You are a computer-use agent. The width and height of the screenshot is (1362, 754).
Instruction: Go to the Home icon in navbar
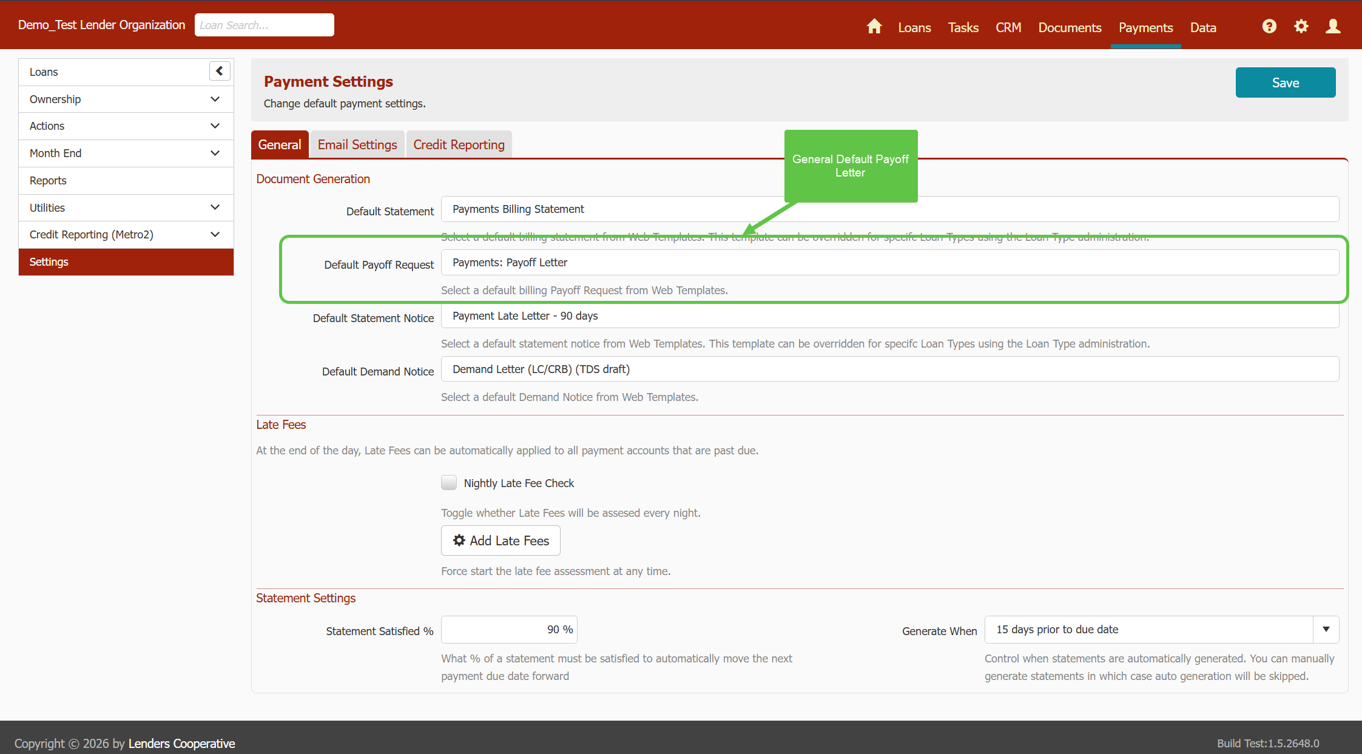(874, 27)
